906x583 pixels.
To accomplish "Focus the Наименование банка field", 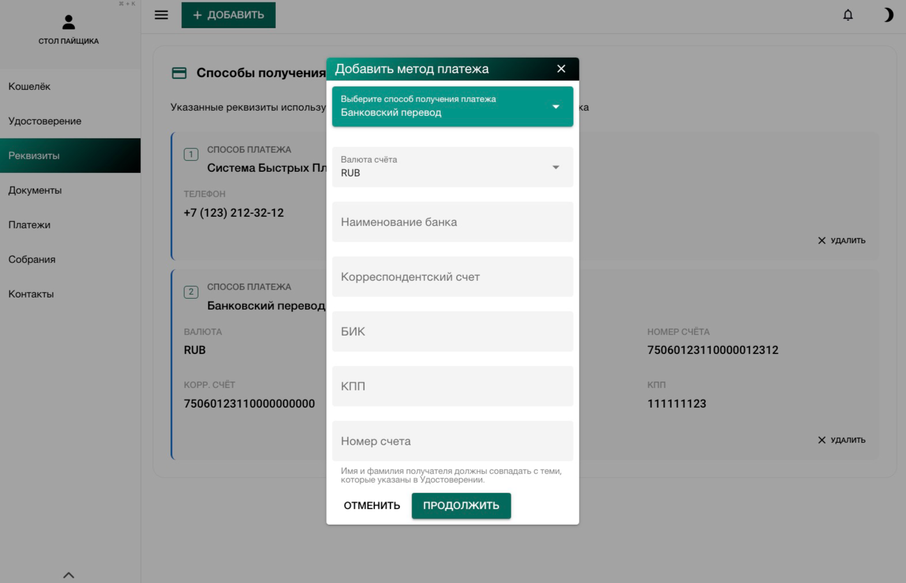I will 452,222.
